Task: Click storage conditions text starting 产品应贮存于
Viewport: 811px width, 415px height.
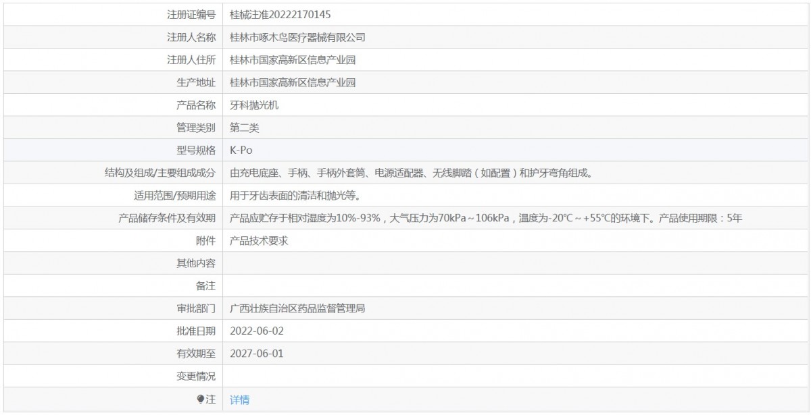Action: (487, 219)
